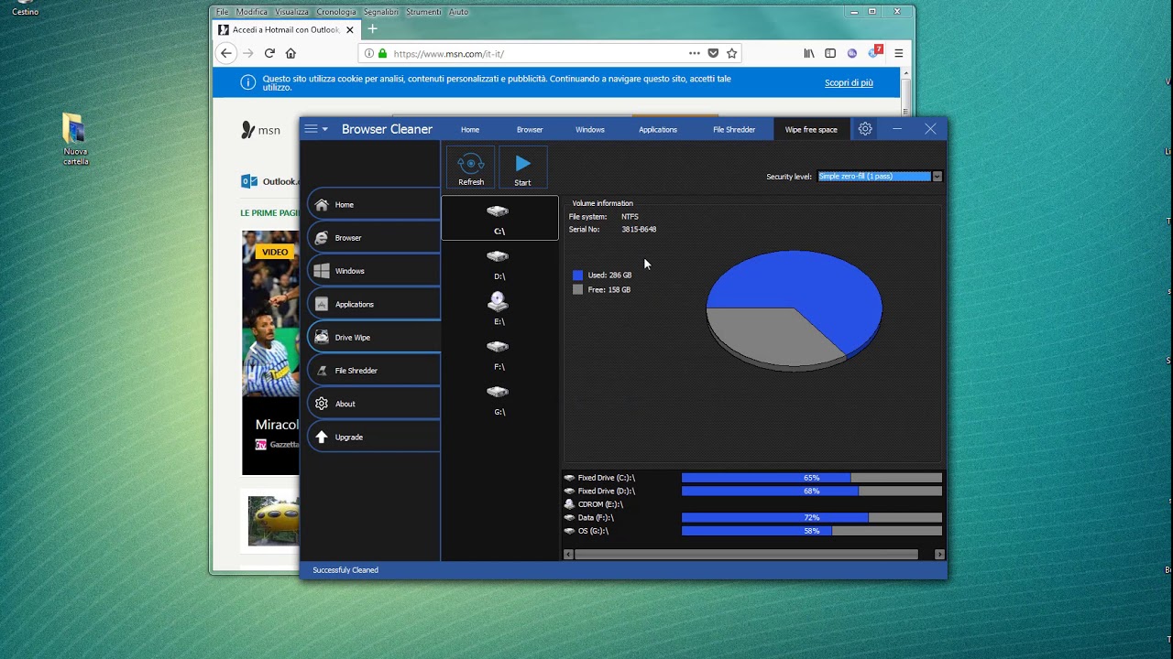The image size is (1173, 659).
Task: Switch to the Wipe free space tab
Action: (x=811, y=129)
